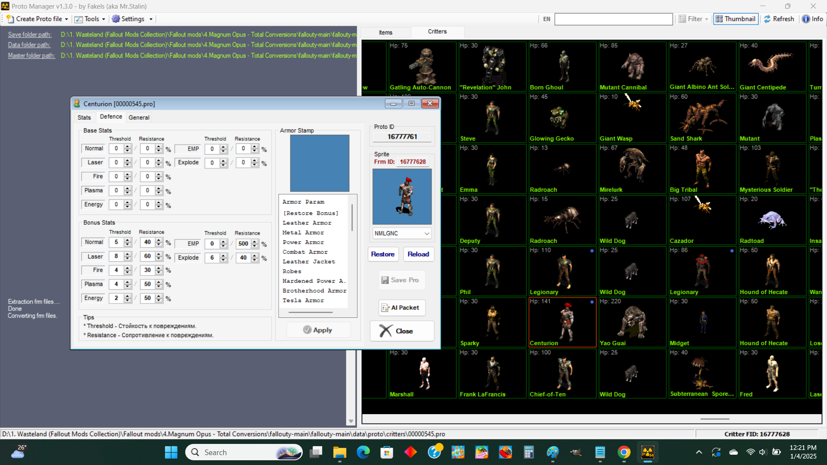The height and width of the screenshot is (465, 827).
Task: Select the Giant Centipede critter thumbnail
Action: pyautogui.click(x=772, y=66)
